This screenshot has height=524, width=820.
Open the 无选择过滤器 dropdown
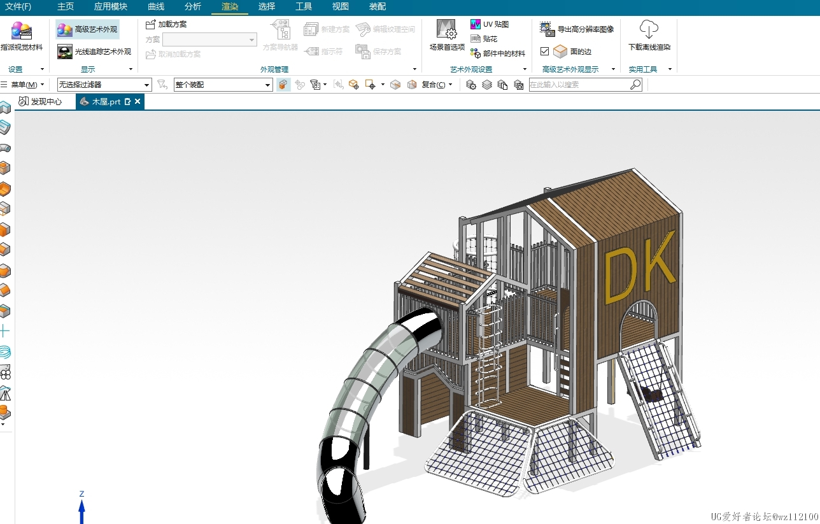click(104, 85)
